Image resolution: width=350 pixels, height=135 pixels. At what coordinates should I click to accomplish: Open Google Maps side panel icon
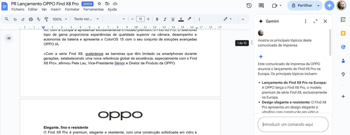[343, 74]
